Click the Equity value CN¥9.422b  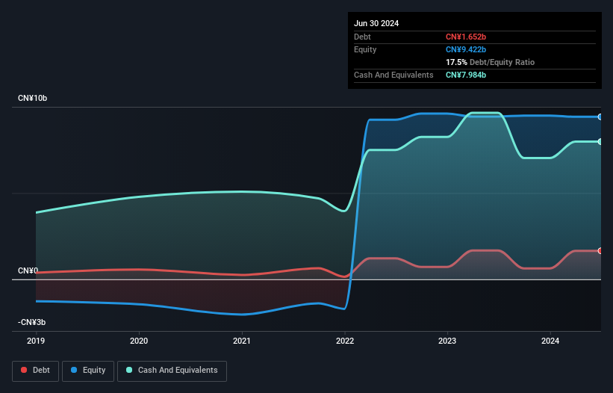coord(466,49)
